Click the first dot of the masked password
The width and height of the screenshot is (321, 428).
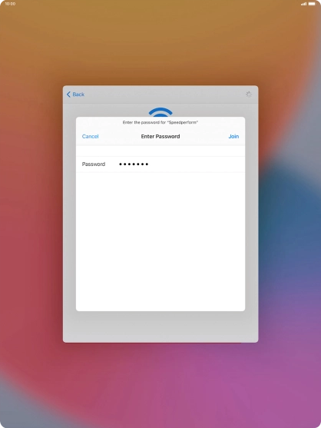(x=121, y=164)
